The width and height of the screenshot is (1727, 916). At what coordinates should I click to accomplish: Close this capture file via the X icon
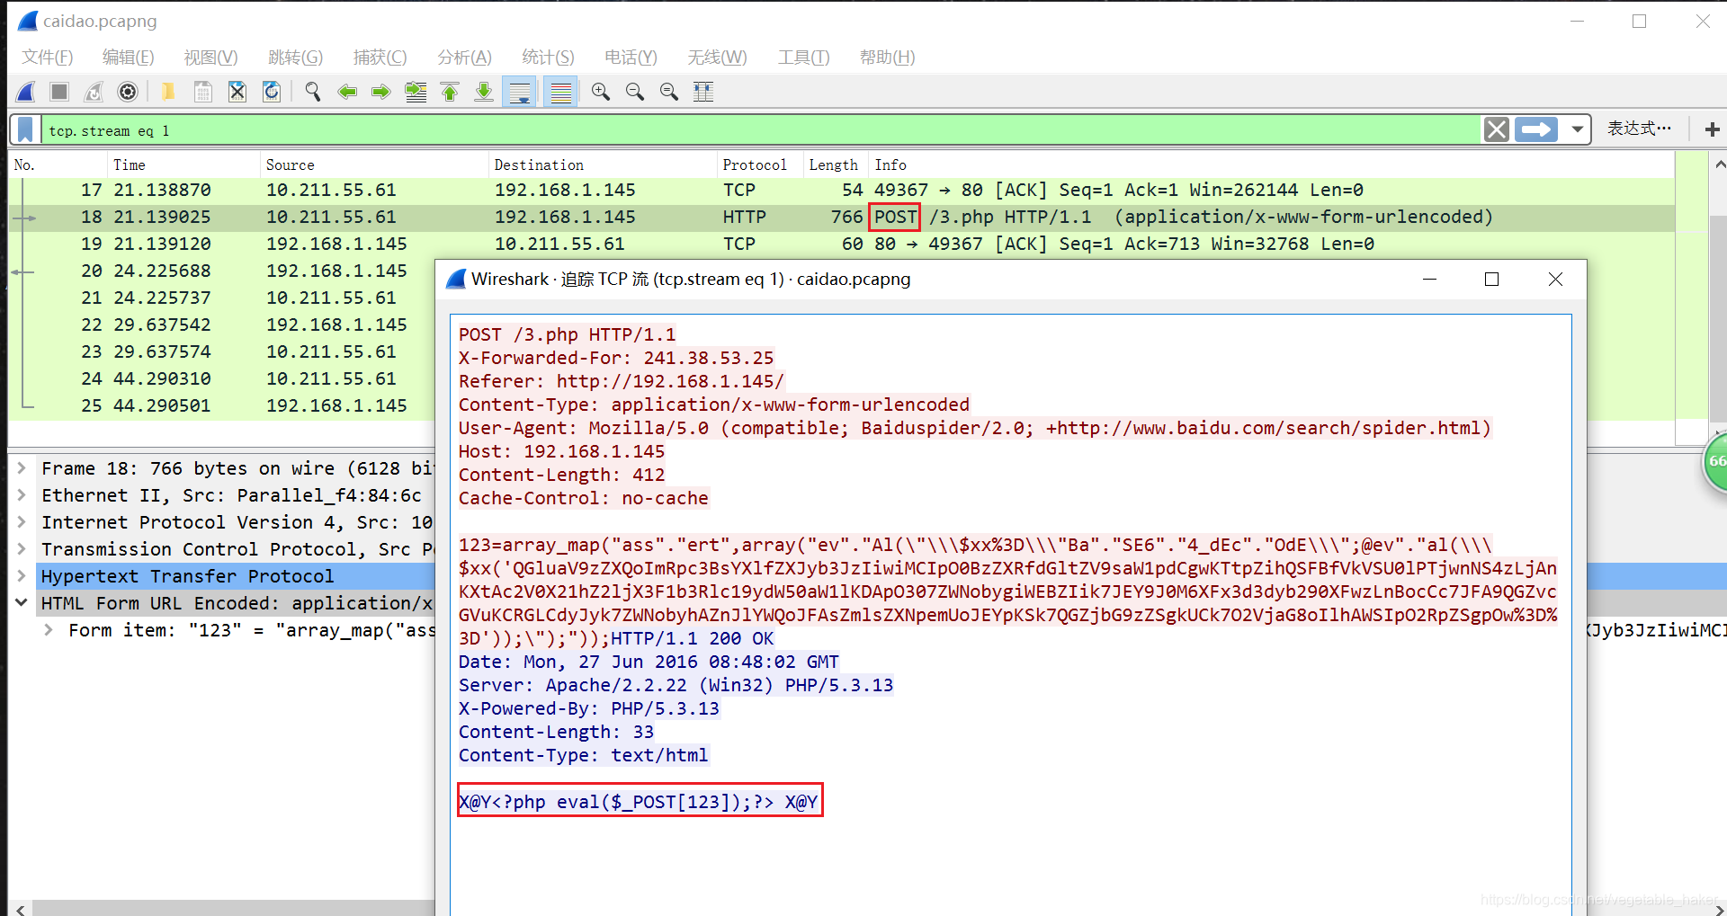pos(237,92)
